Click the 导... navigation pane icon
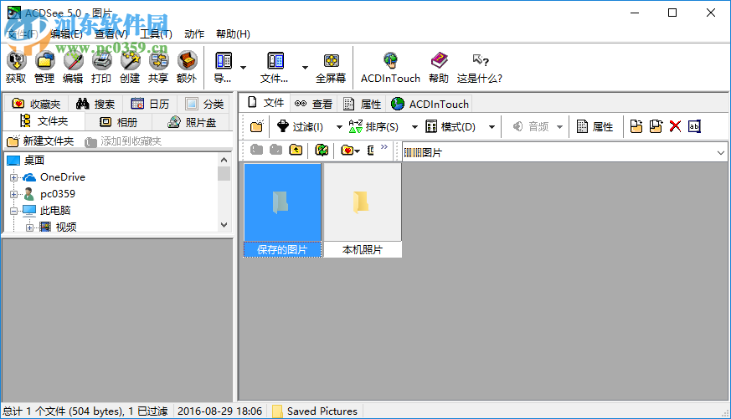This screenshot has height=419, width=731. coord(224,60)
